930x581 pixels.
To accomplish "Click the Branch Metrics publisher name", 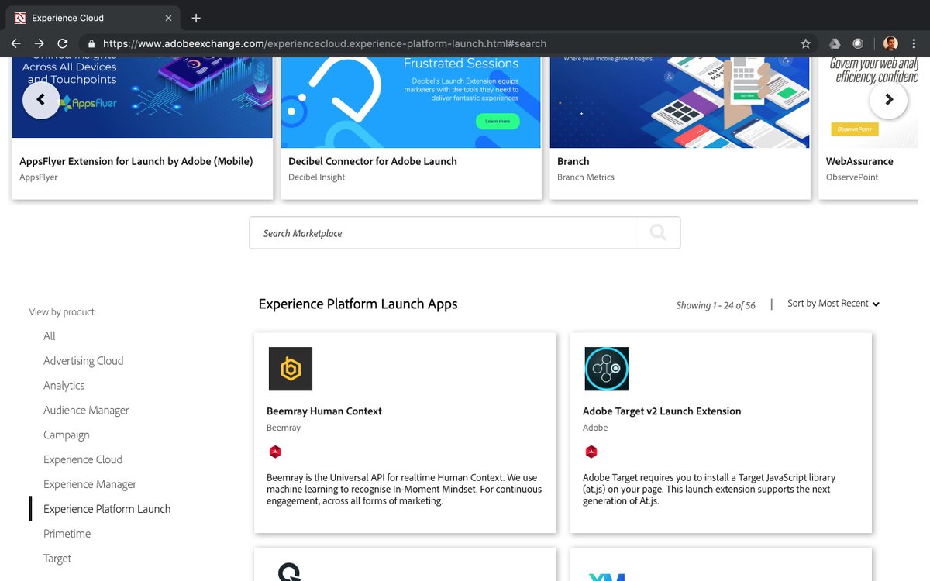I will click(x=586, y=177).
